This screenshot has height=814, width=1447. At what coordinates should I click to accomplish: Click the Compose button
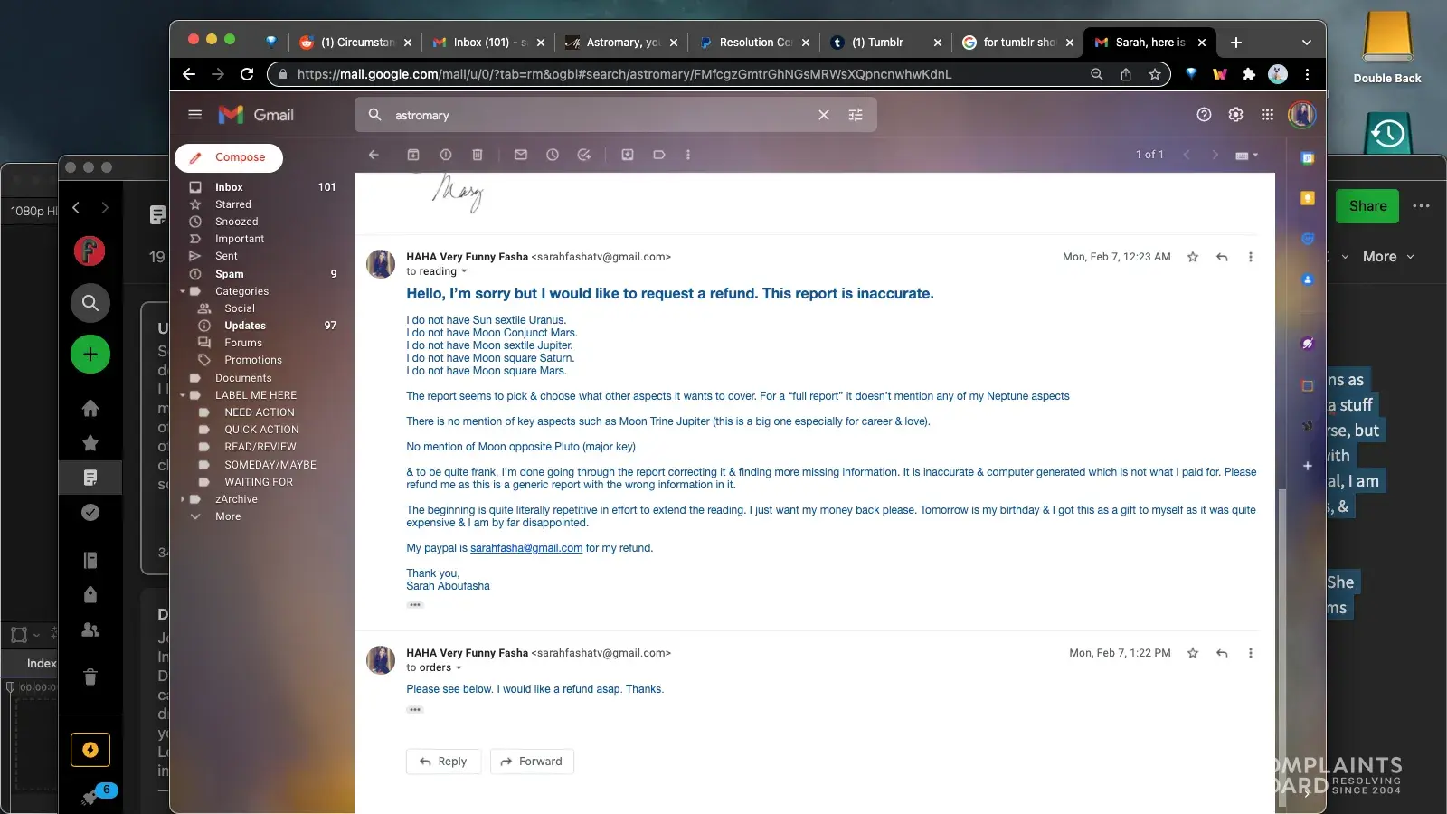(x=229, y=157)
